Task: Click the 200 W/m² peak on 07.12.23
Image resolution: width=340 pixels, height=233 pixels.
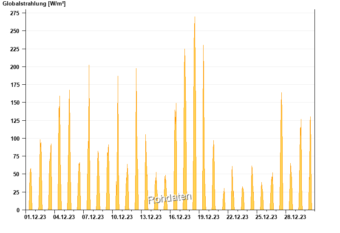Action: point(89,137)
